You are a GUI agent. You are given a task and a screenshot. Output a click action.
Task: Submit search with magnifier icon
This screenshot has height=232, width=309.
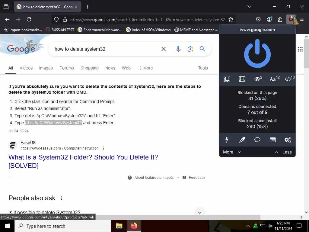tap(202, 49)
